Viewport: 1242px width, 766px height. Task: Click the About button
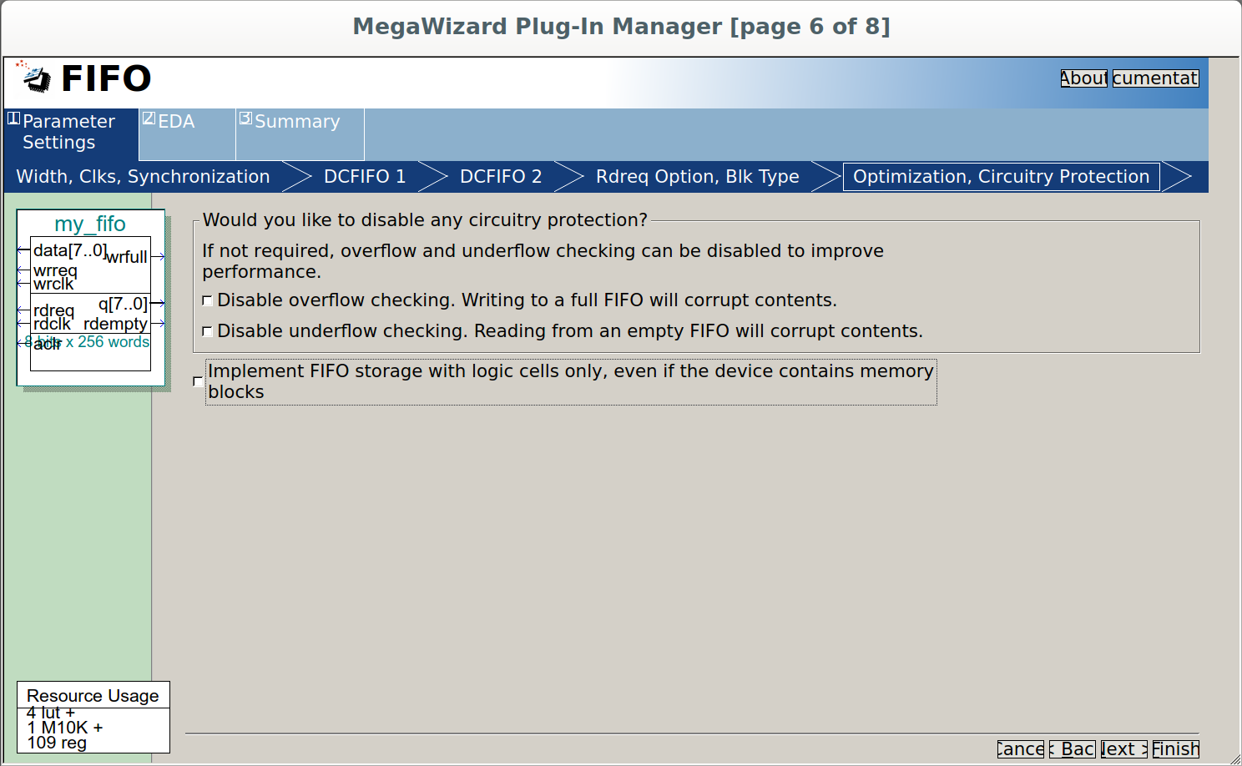click(x=1083, y=78)
